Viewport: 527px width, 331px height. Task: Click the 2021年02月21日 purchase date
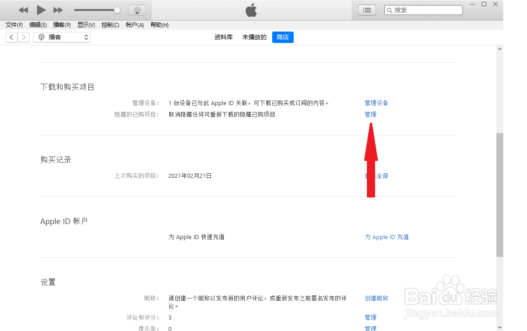tap(190, 176)
